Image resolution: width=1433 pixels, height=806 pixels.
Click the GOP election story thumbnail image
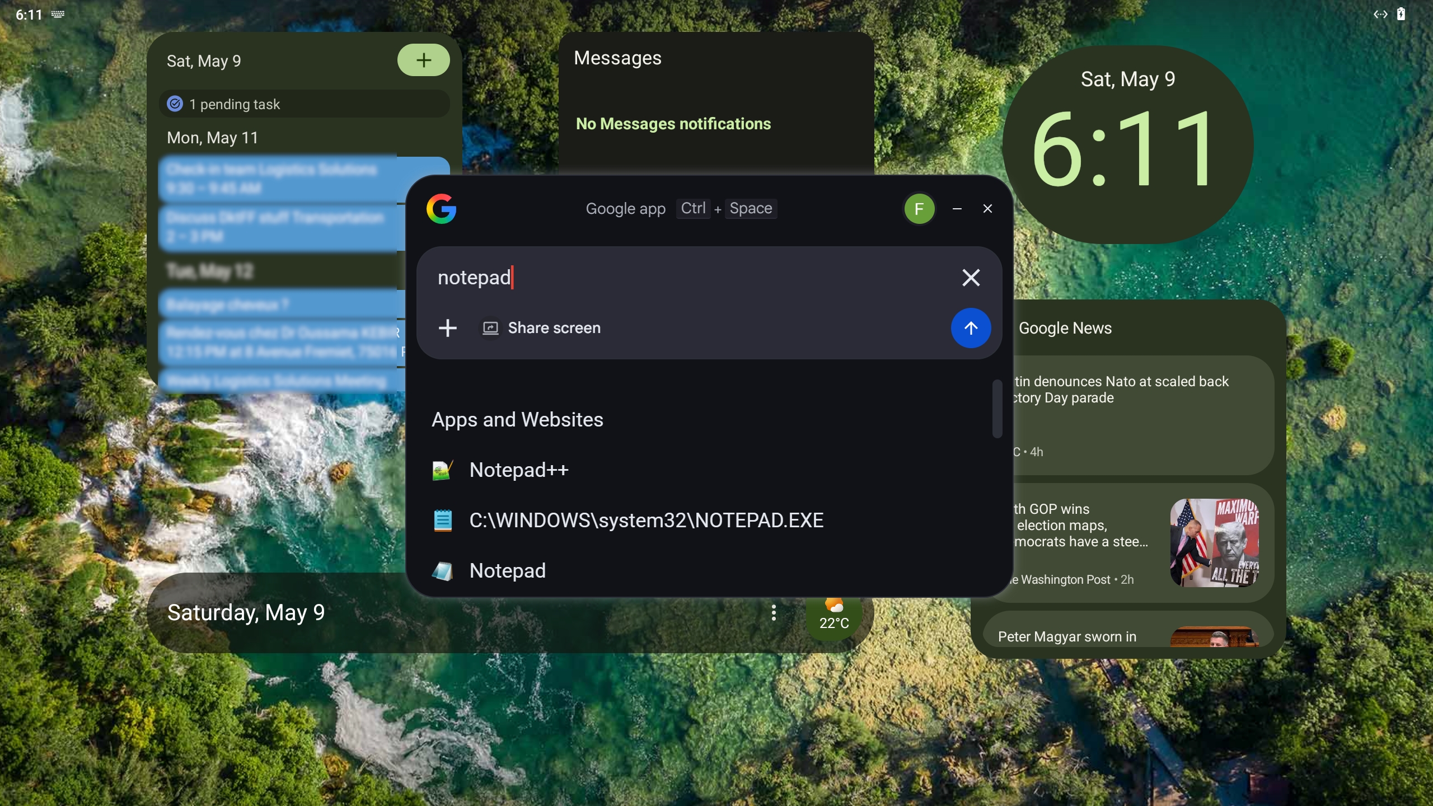coord(1214,543)
